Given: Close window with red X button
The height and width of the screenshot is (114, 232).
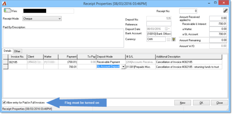Looking at the screenshot, I should [x=224, y=3].
